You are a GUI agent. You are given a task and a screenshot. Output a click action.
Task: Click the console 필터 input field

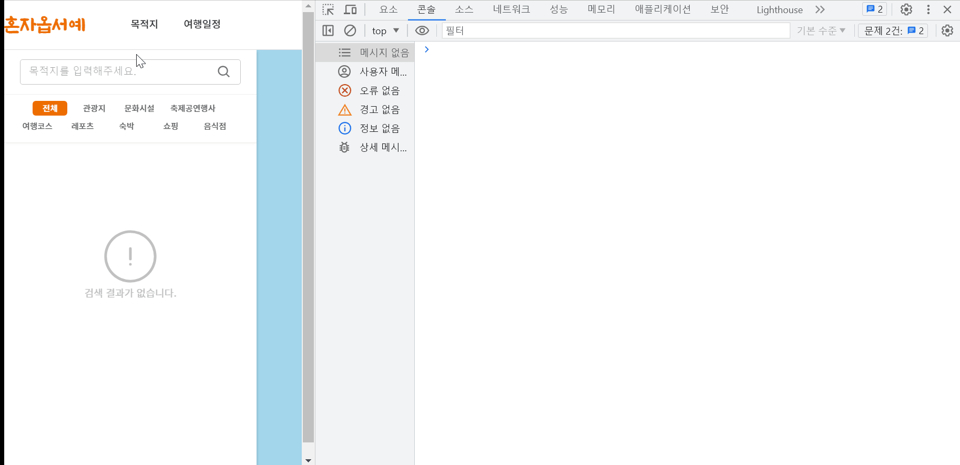(616, 30)
